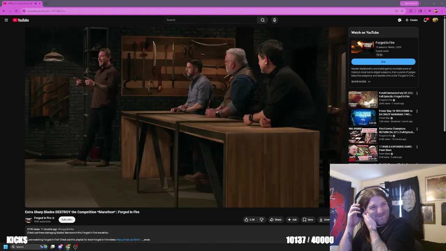446x251 pixels.
Task: Open the browser extensions puzzle icon
Action: 411,11
